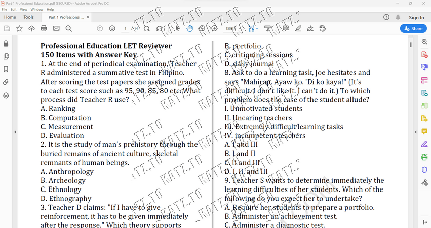The image size is (431, 228).
Task: Collapse the right tools pane arrow
Action: tap(415, 132)
